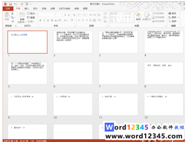Click the Find (查找) binoculars button
The image size is (186, 142).
[172, 13]
